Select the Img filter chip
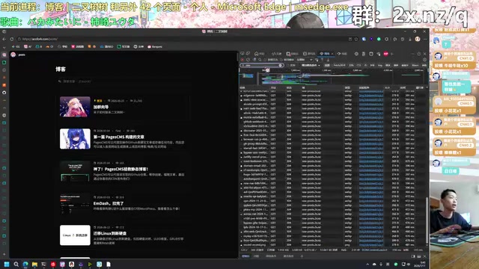Viewport: 479px width, 269px height. click(380, 65)
